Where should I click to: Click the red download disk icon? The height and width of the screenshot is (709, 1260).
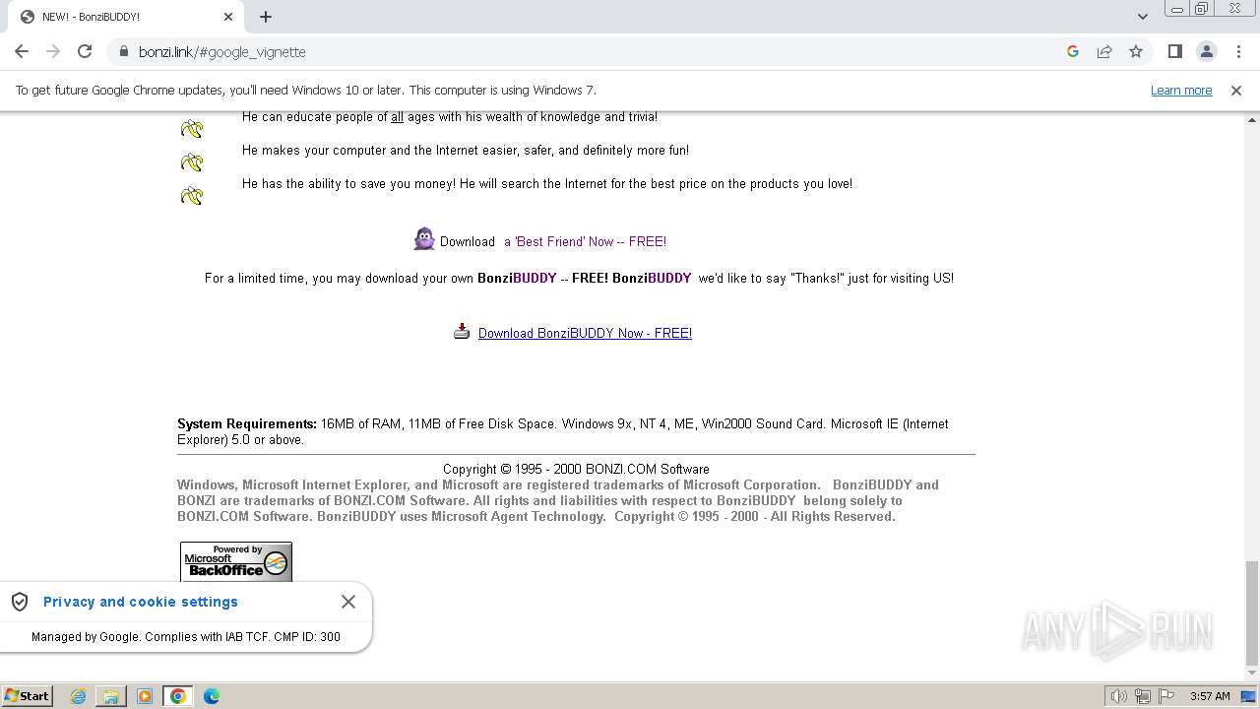[x=462, y=331]
